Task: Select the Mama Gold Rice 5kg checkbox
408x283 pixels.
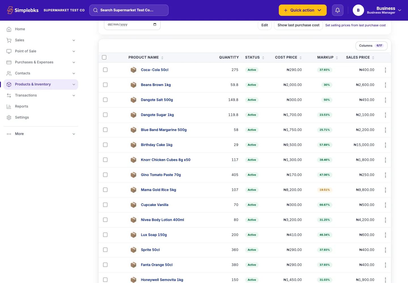Action: (x=105, y=190)
